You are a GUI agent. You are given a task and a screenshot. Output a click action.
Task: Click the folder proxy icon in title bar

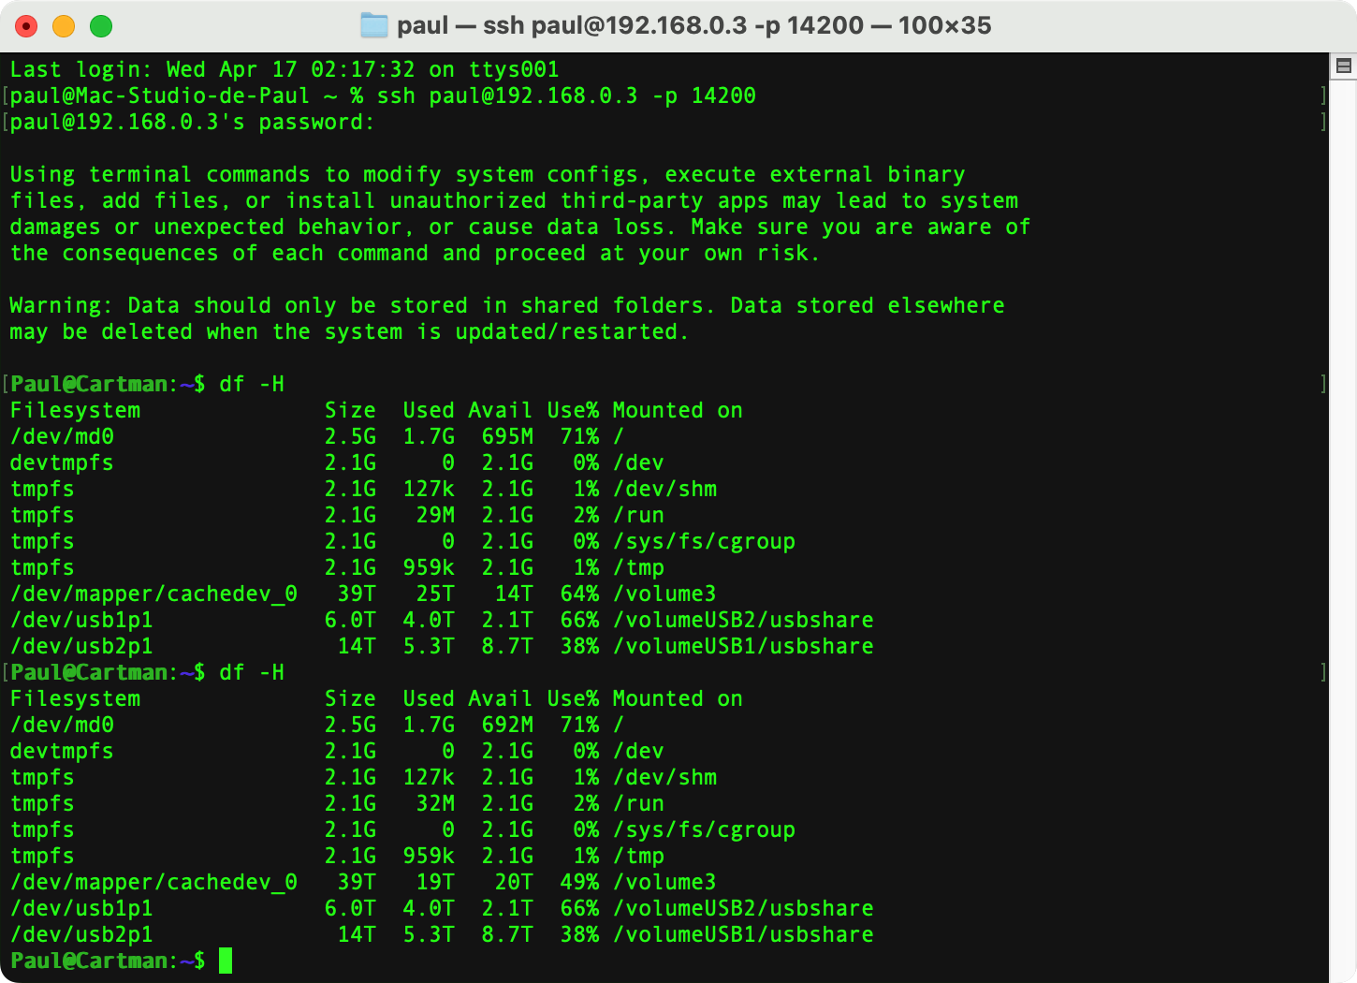tap(374, 25)
